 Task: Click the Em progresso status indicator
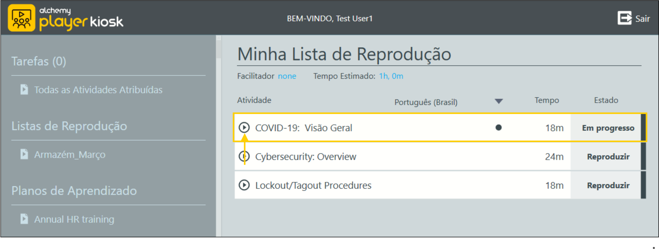click(x=608, y=127)
